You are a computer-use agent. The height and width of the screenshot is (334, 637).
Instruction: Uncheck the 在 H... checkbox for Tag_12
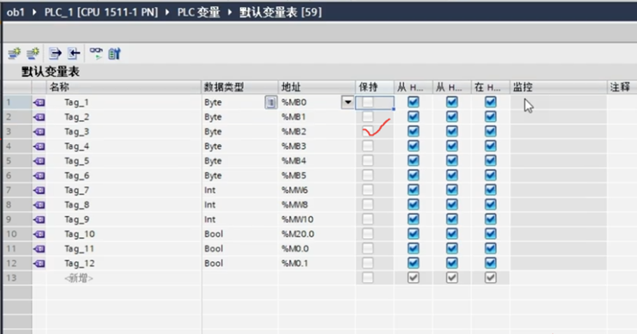[x=490, y=263]
